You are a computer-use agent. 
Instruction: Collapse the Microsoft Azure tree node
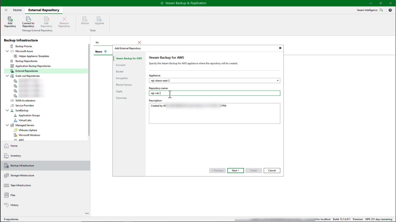point(7,51)
